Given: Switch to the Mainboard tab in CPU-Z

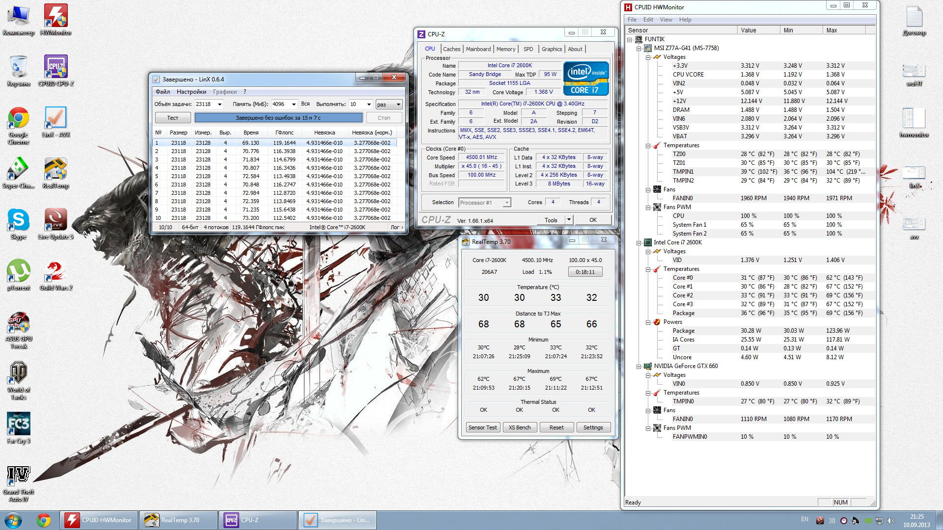Looking at the screenshot, I should 478,49.
